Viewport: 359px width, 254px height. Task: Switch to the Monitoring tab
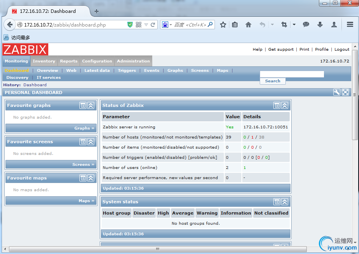click(x=16, y=61)
